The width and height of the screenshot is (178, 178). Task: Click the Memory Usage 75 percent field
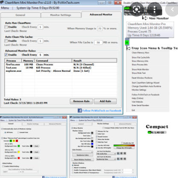point(100,28)
